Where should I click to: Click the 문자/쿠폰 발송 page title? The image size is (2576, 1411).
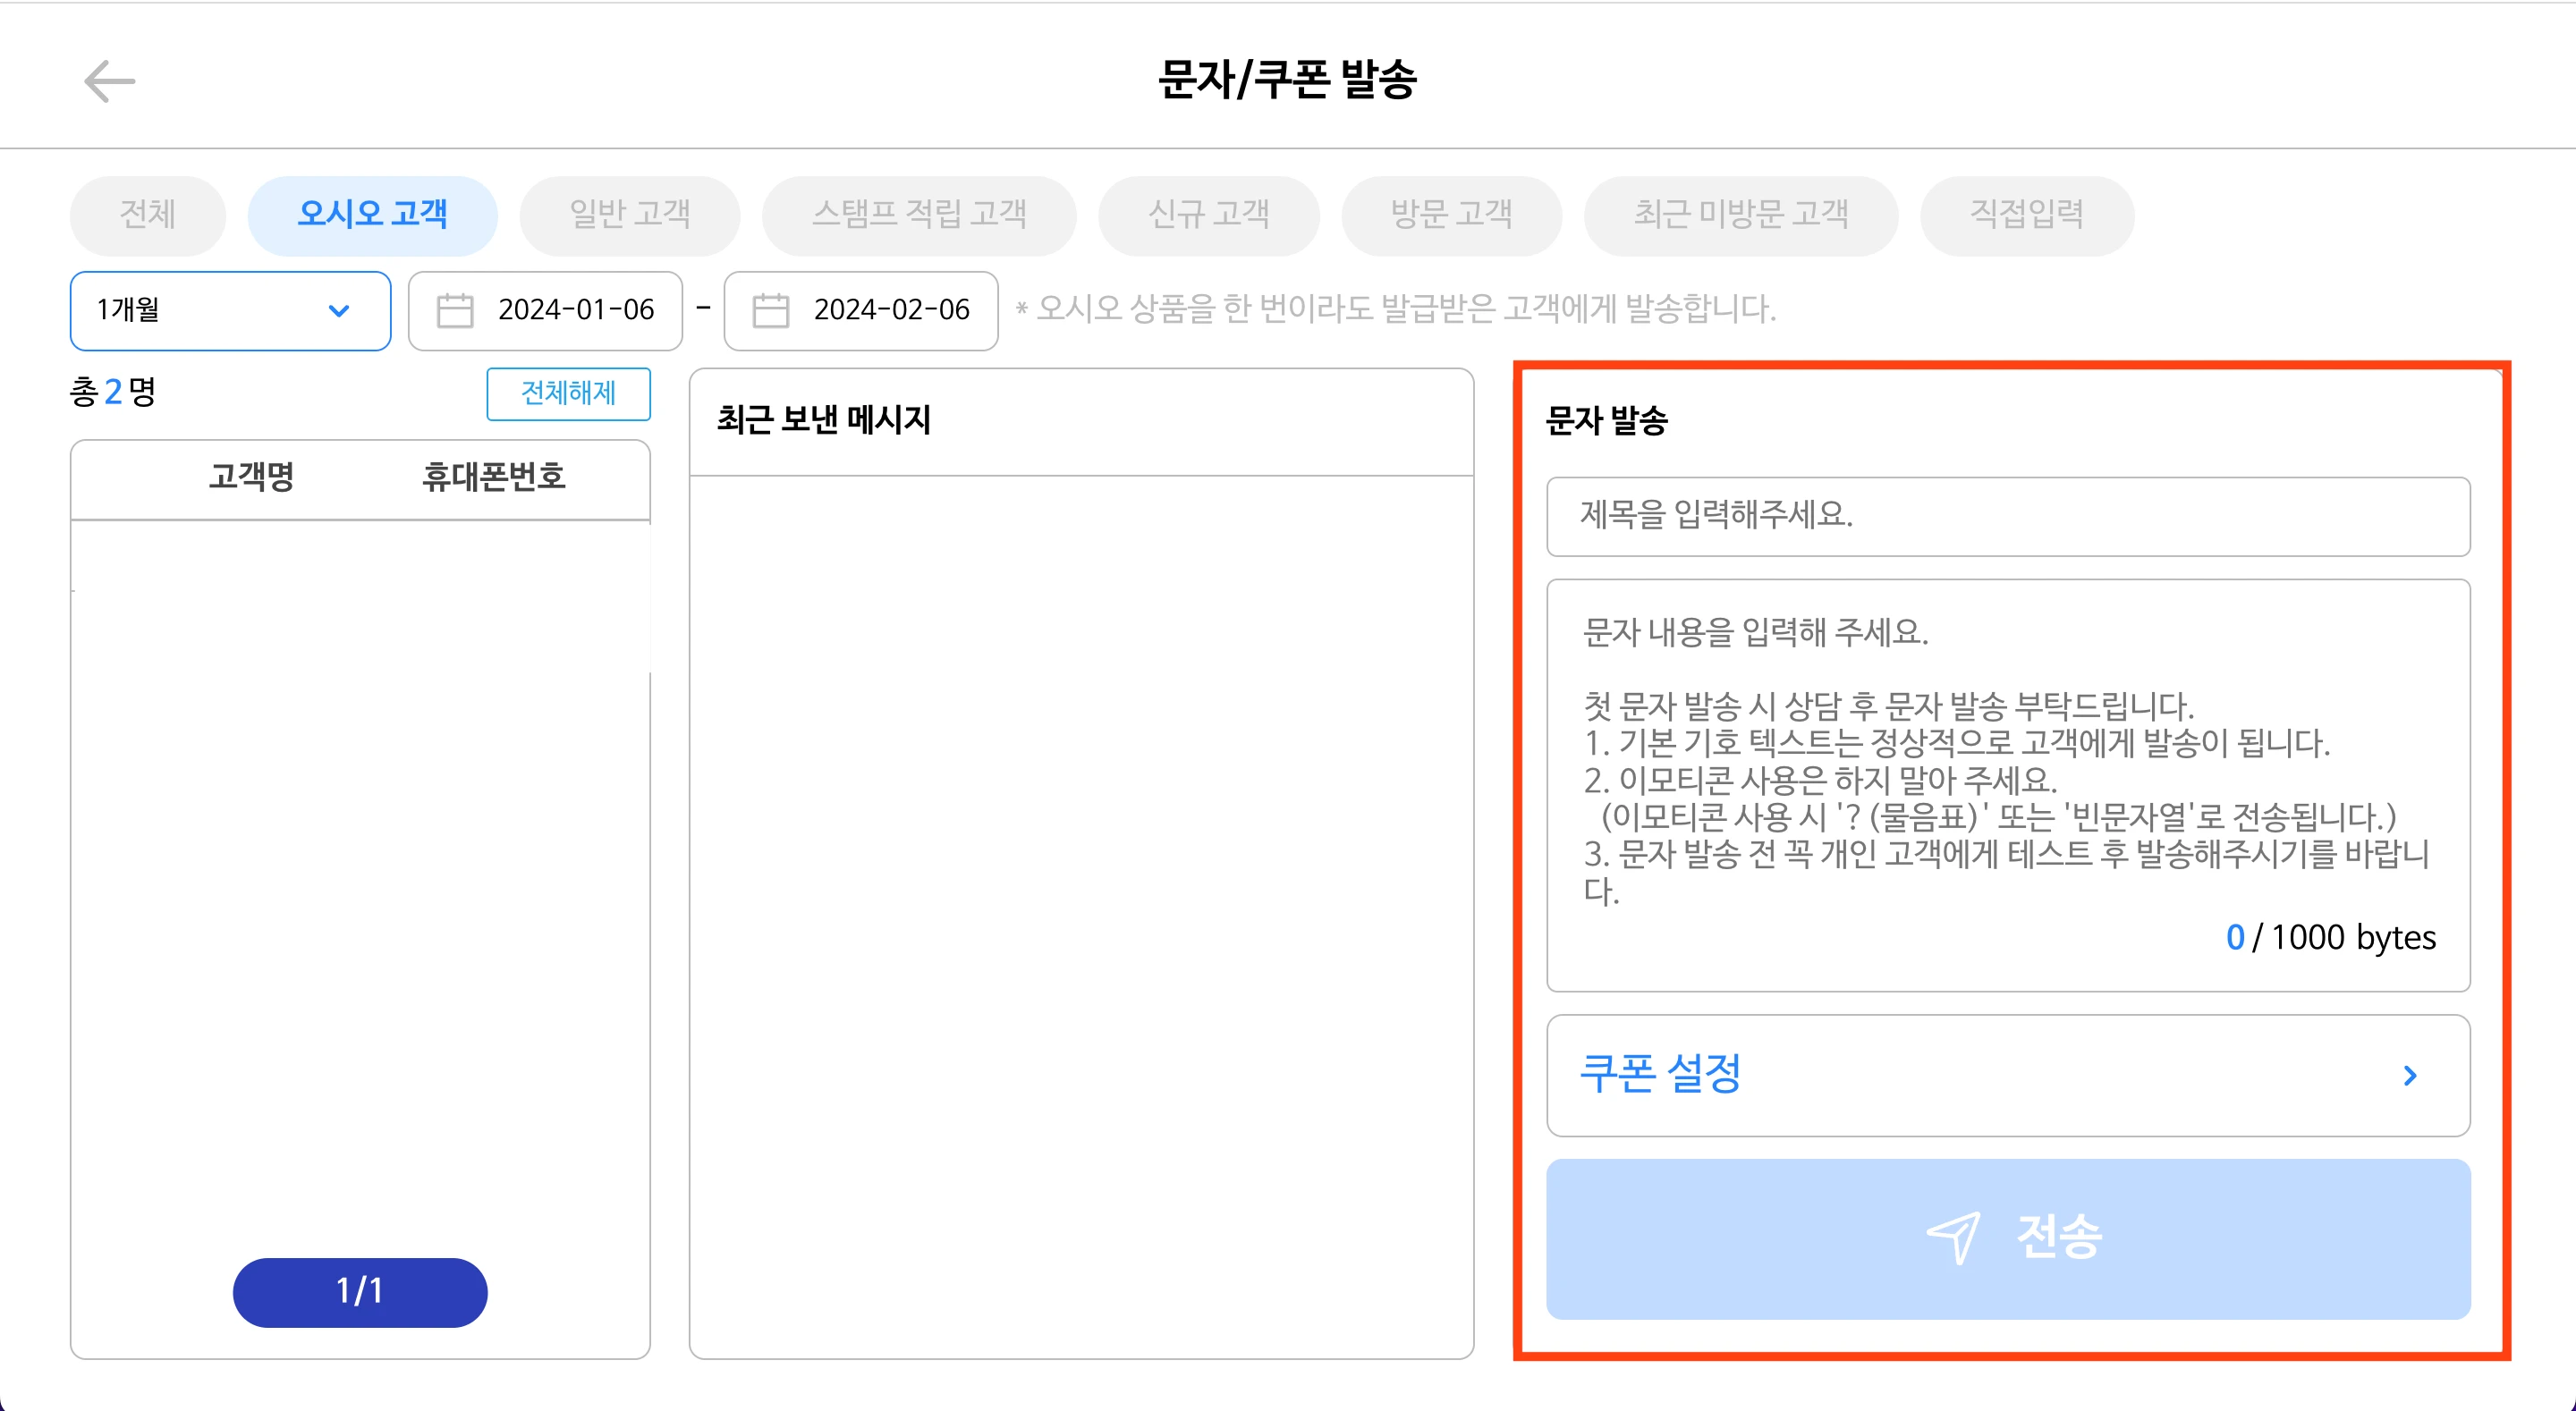tap(1288, 79)
